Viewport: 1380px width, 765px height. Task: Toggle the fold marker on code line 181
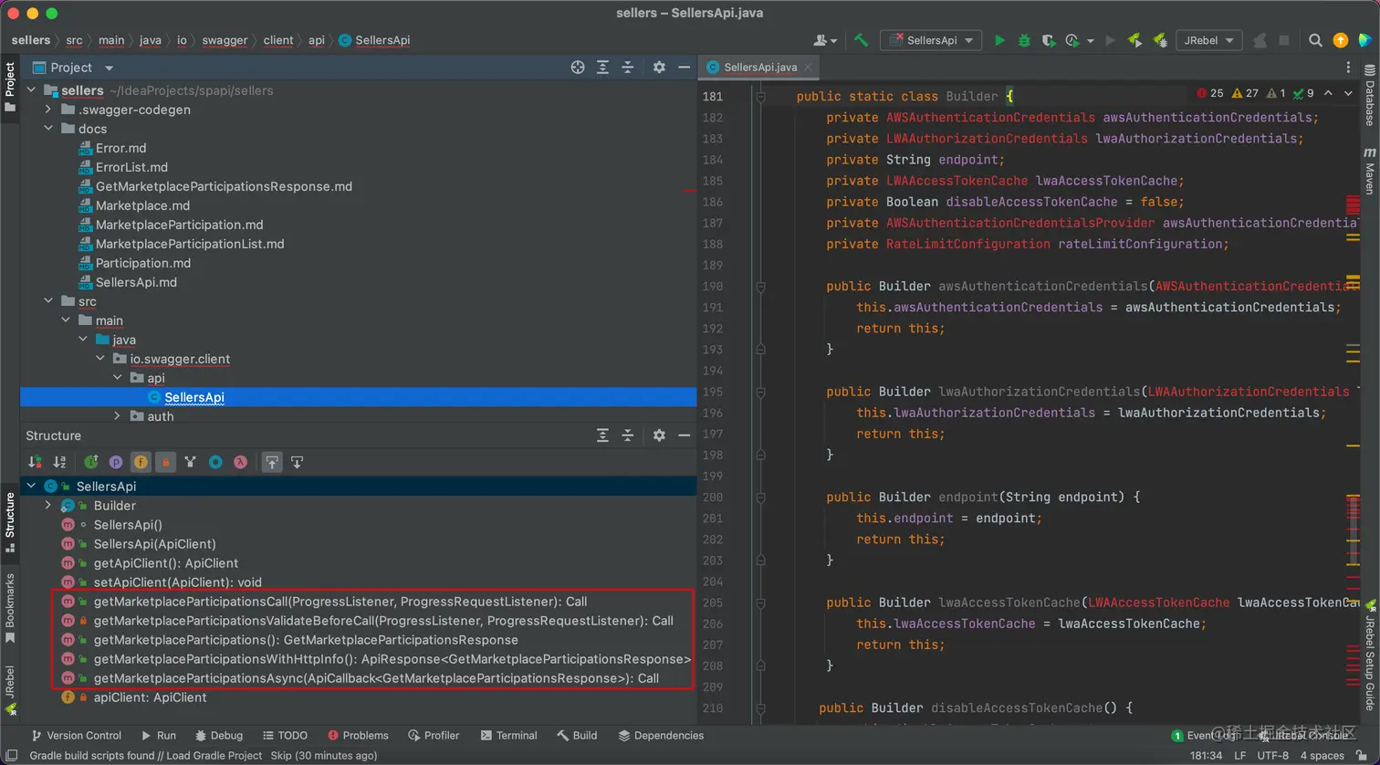click(759, 96)
